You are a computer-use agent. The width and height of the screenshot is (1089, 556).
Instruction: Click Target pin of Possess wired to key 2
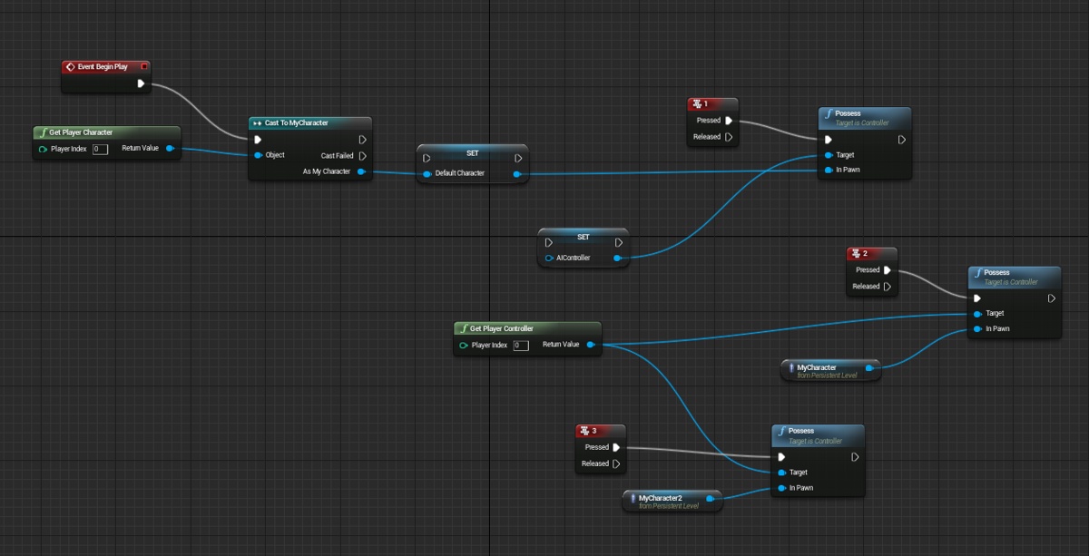(x=977, y=313)
